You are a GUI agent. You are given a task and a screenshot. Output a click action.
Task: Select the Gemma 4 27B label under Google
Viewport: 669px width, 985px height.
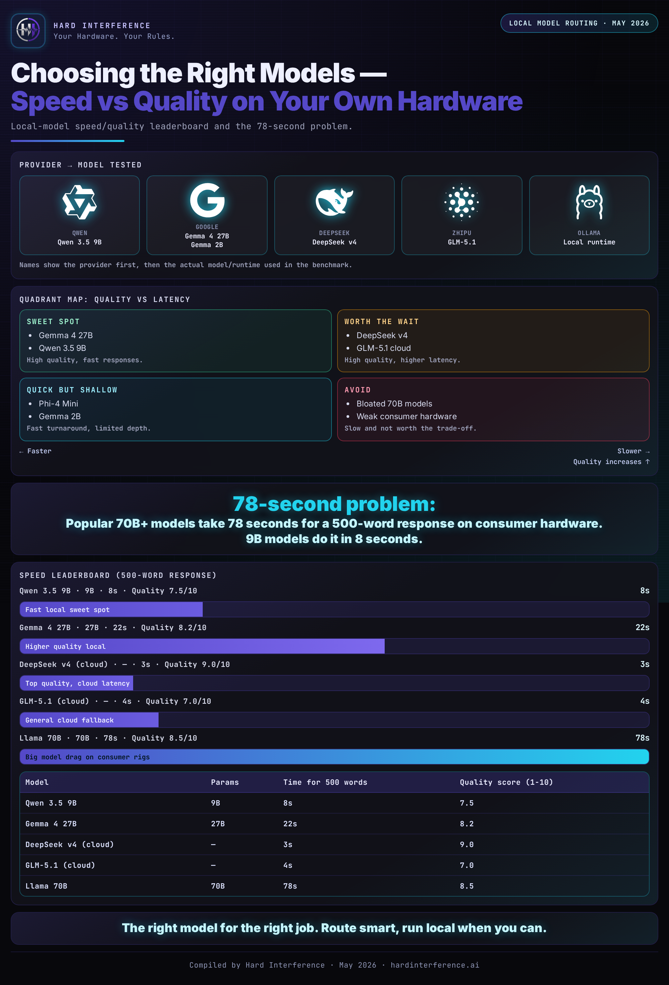207,236
